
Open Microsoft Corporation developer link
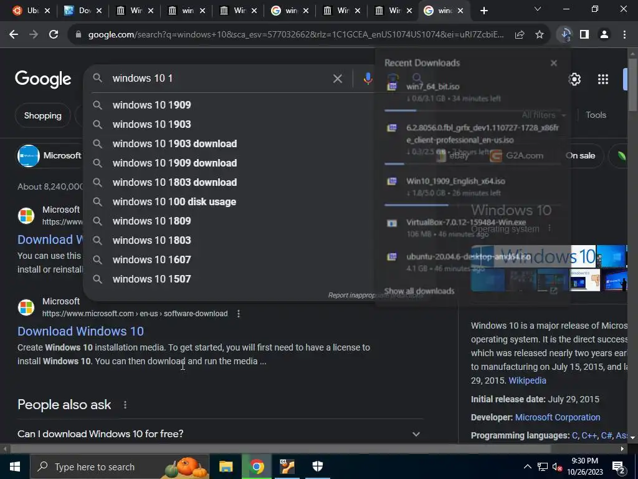[x=558, y=417]
